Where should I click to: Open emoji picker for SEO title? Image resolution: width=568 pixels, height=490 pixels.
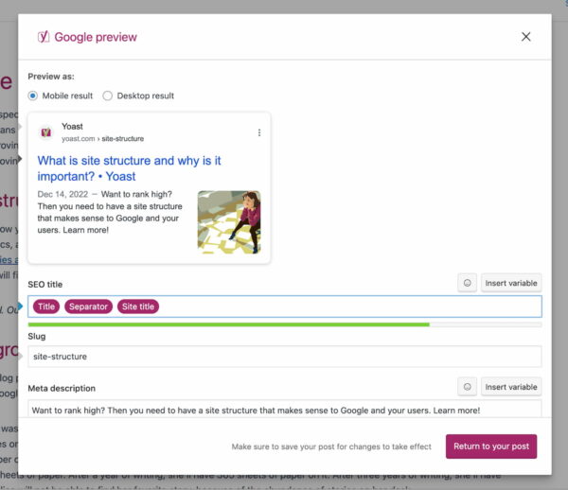pyautogui.click(x=468, y=283)
